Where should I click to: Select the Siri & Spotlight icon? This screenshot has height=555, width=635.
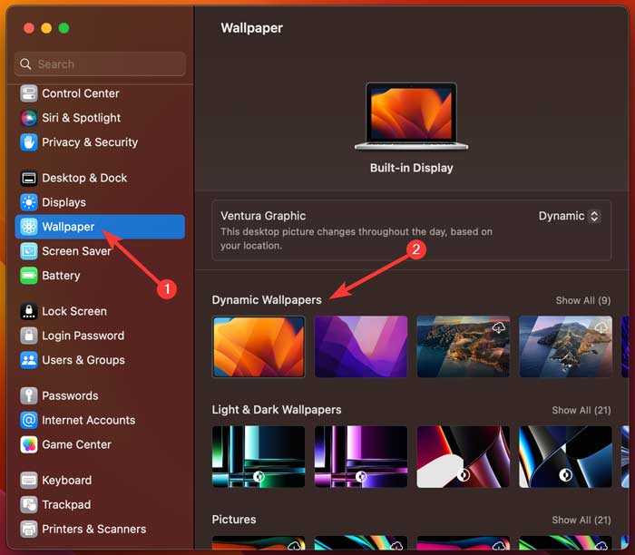tap(29, 118)
